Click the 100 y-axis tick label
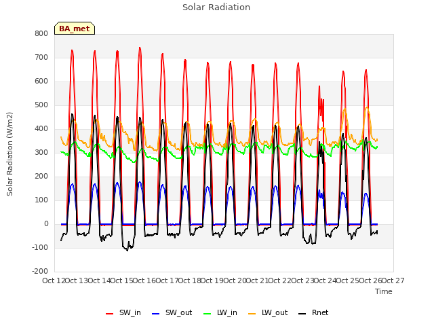434x326 pixels. tap(41, 200)
